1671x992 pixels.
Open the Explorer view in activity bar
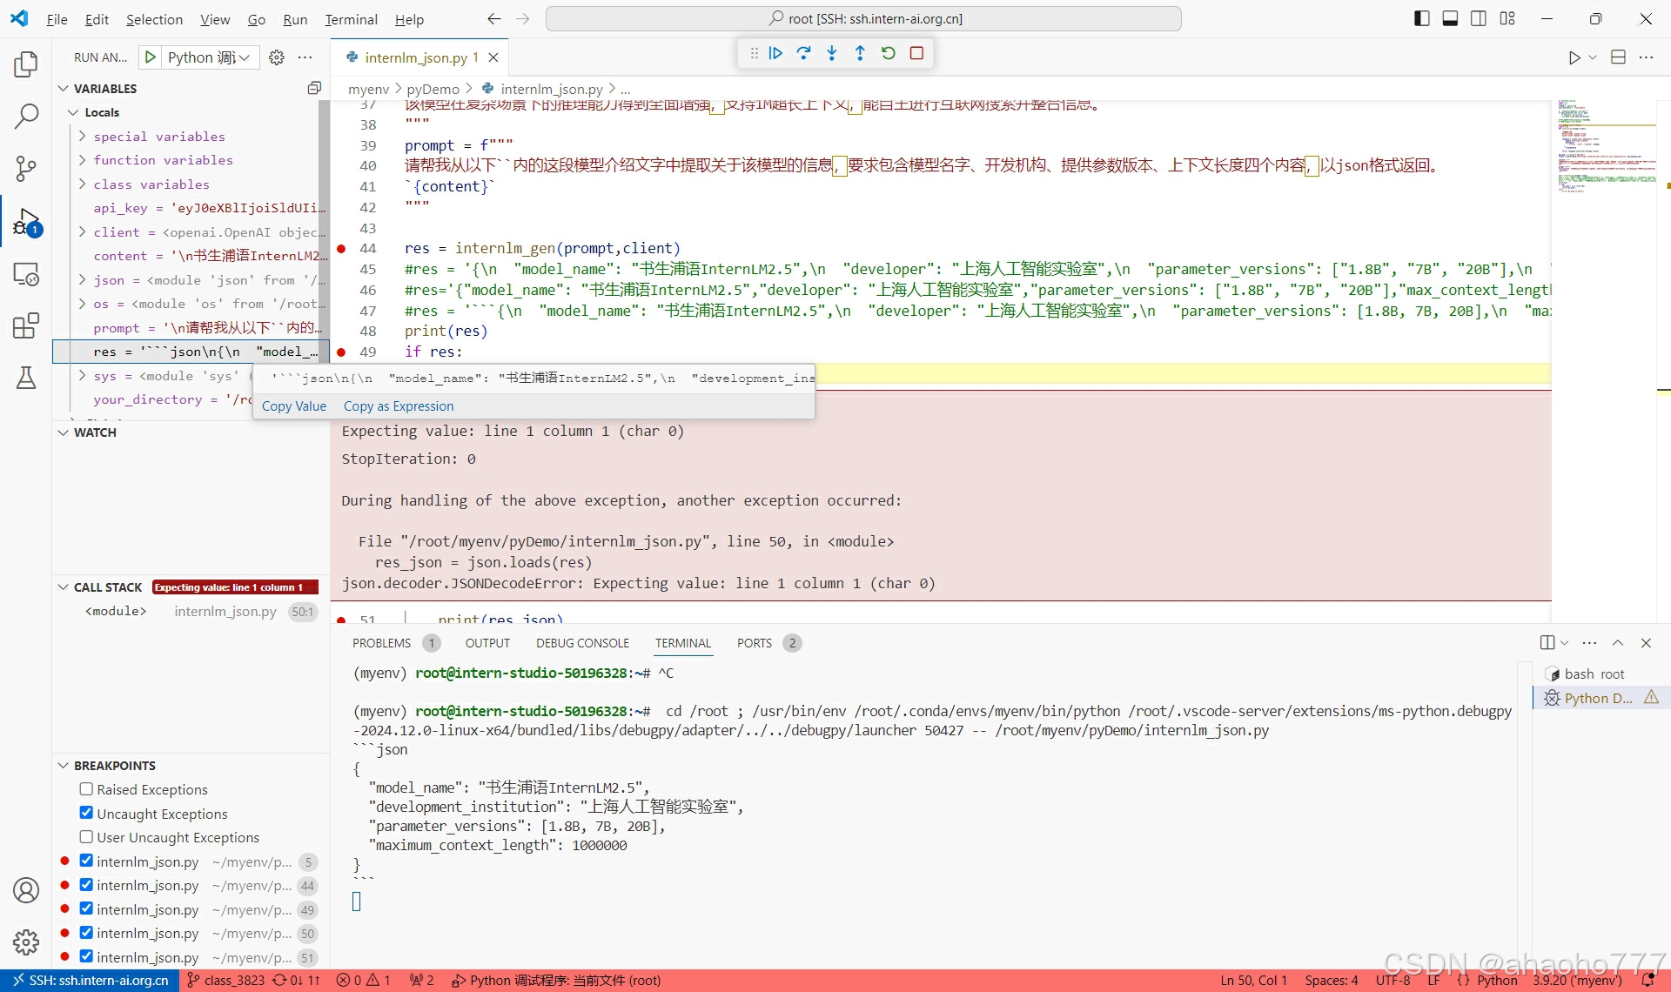pyautogui.click(x=26, y=64)
